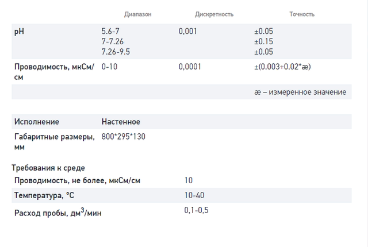Click the 7.26-9.5 pH range value
This screenshot has width=368, height=247.
pos(116,52)
